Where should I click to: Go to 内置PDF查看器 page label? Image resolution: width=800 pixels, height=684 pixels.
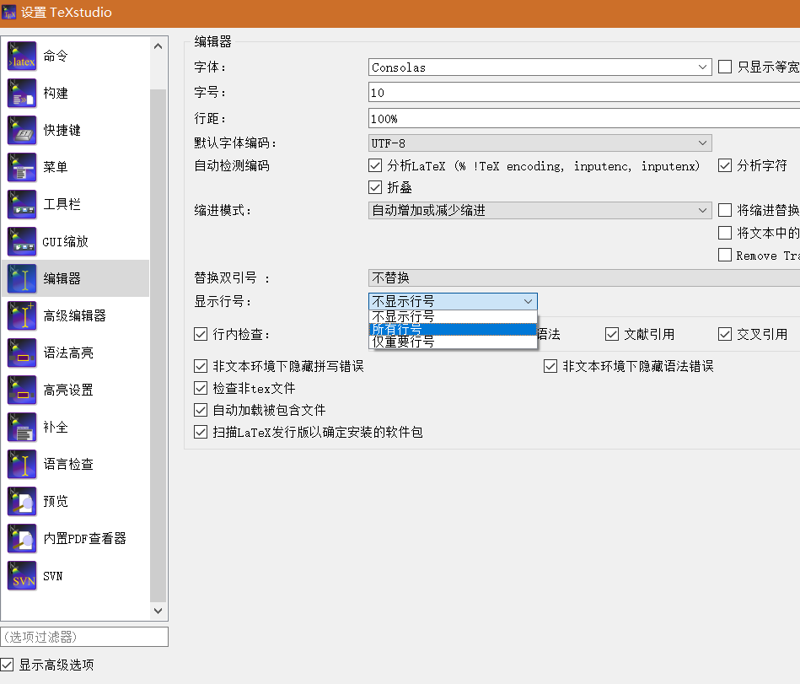84,538
